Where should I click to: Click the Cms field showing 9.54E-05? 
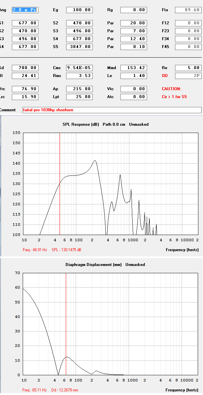(79, 68)
